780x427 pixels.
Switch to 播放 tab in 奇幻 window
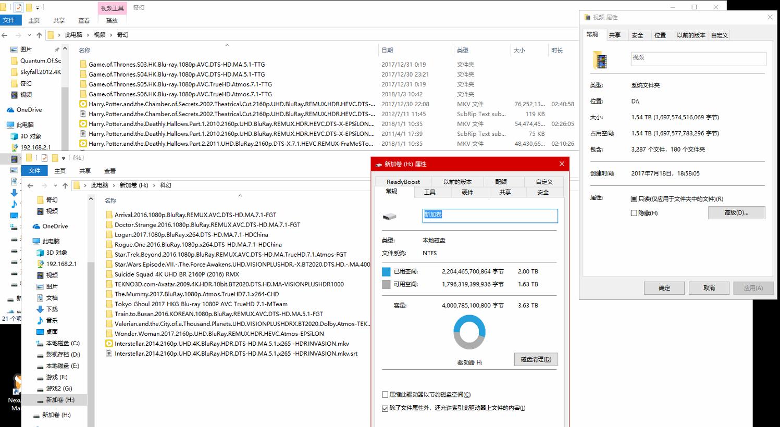(112, 20)
